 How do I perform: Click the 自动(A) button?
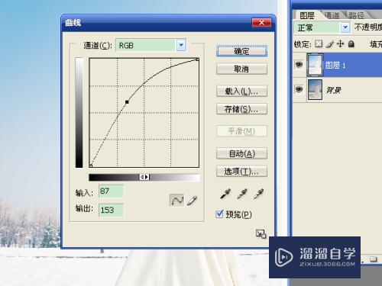coord(241,153)
